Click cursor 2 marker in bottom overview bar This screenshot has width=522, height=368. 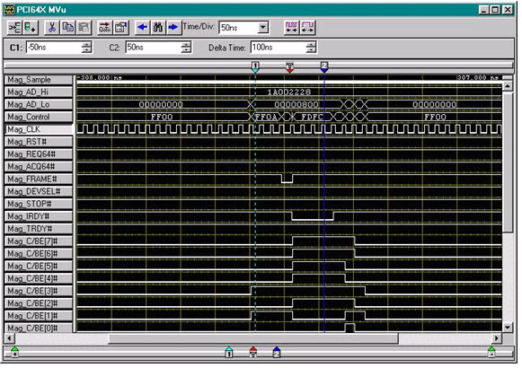277,353
